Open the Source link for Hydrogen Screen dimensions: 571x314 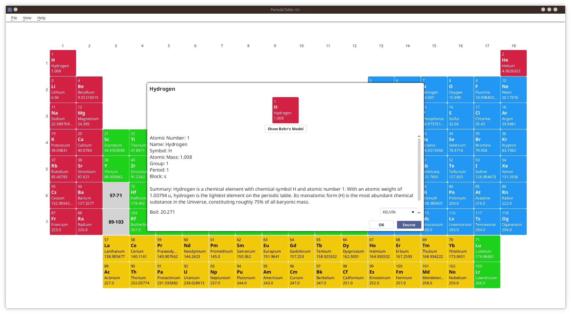pos(408,225)
